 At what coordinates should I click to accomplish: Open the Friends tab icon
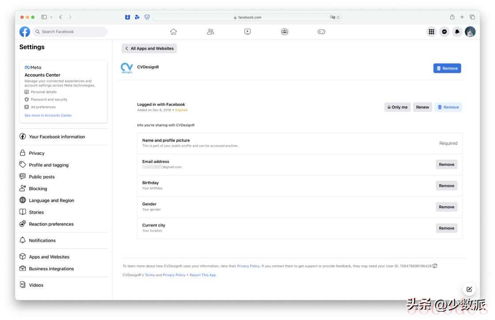tap(210, 31)
